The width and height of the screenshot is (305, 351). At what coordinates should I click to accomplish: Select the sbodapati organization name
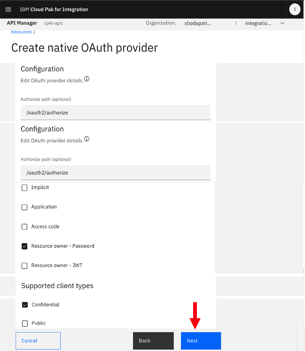(x=197, y=23)
